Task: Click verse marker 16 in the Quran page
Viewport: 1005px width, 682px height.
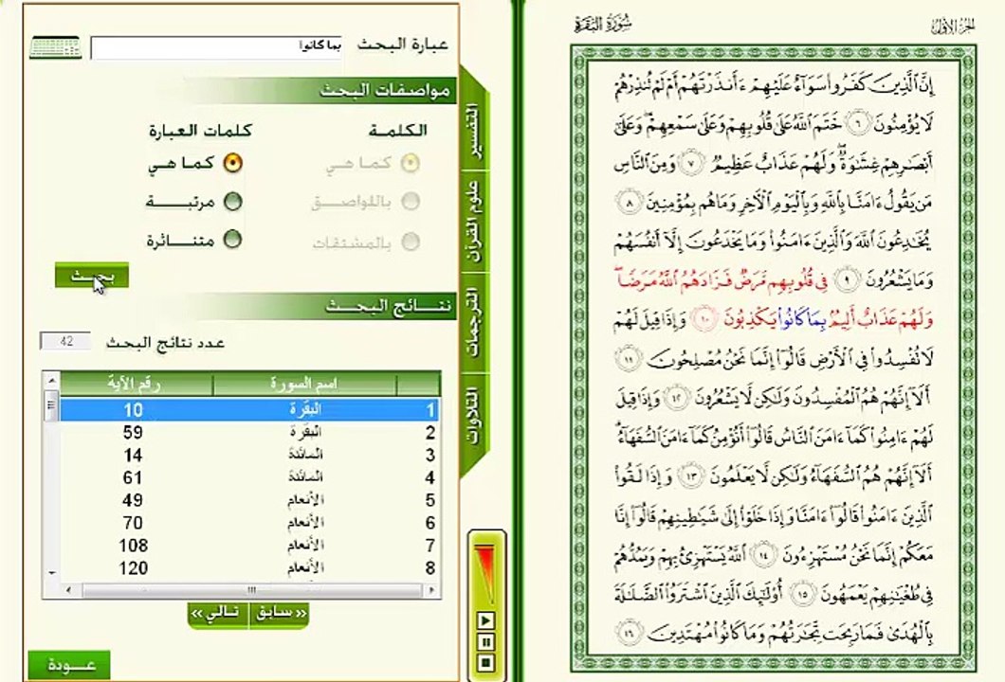Action: [x=630, y=634]
